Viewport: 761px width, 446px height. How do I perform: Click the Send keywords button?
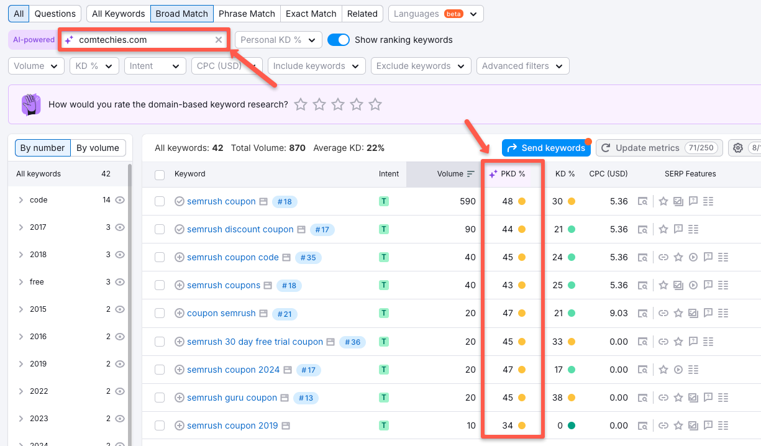pyautogui.click(x=546, y=148)
